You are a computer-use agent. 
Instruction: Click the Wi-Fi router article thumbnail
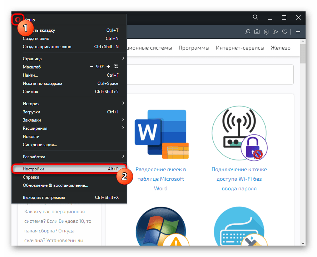point(239,132)
